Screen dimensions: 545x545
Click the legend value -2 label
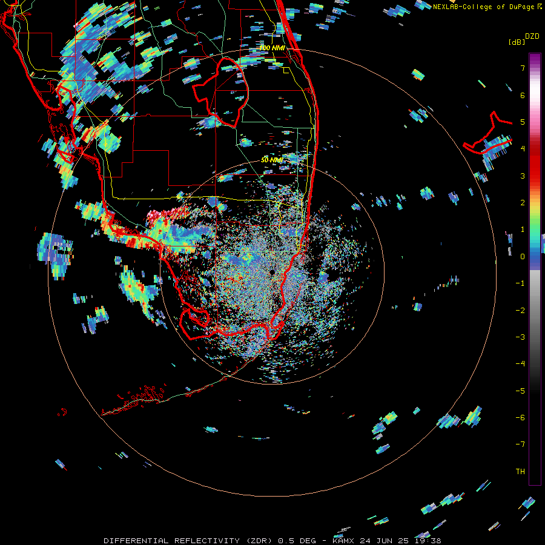click(520, 311)
